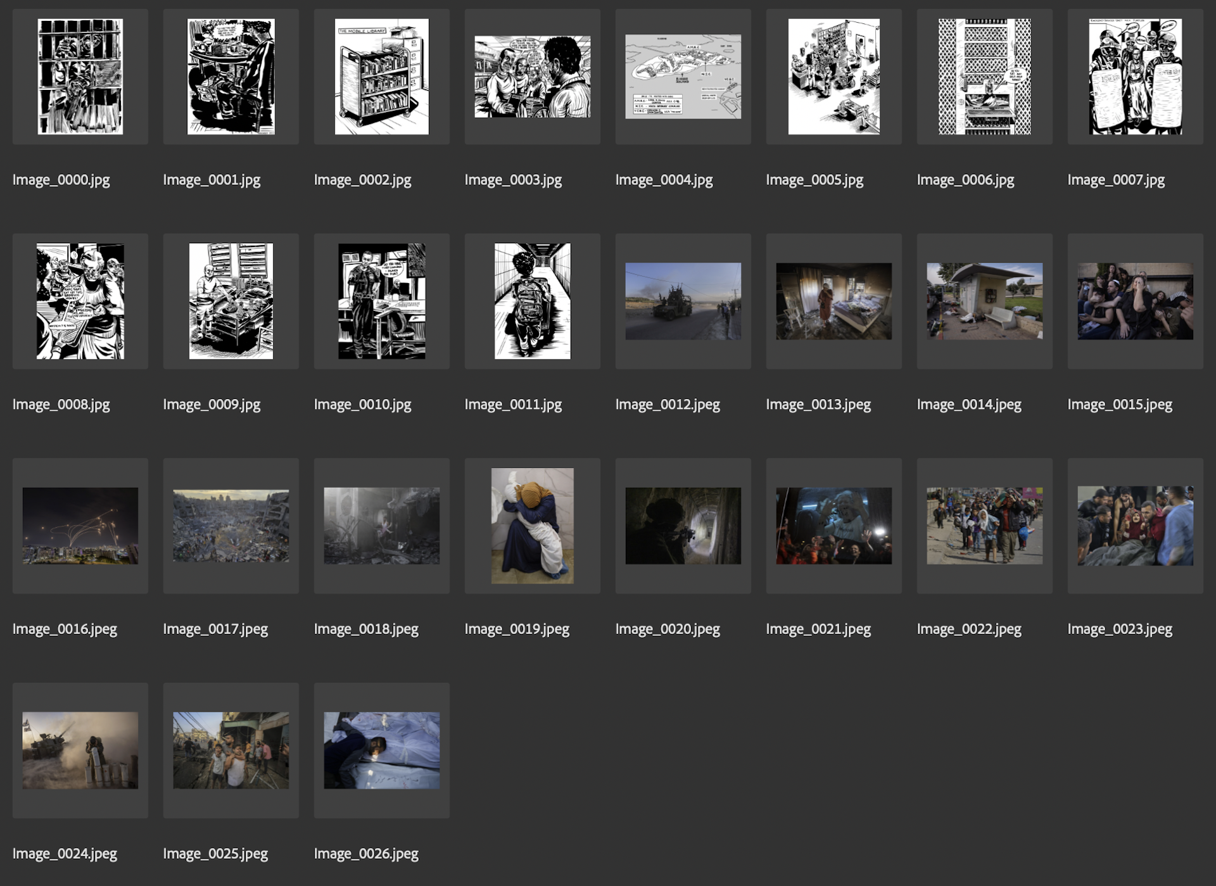Viewport: 1216px width, 886px height.
Task: Click the Image_0007.jpg comic panel thumbnail
Action: coord(1134,76)
